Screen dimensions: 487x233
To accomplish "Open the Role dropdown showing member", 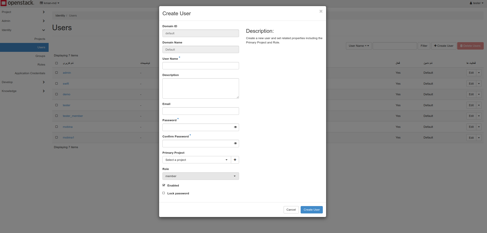I will tap(201, 176).
